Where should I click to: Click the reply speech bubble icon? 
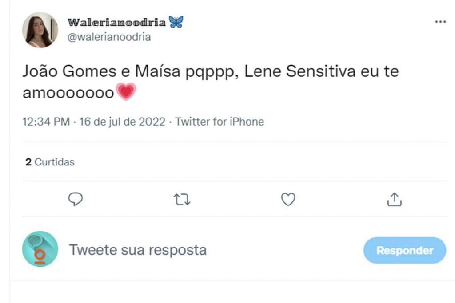(x=76, y=200)
